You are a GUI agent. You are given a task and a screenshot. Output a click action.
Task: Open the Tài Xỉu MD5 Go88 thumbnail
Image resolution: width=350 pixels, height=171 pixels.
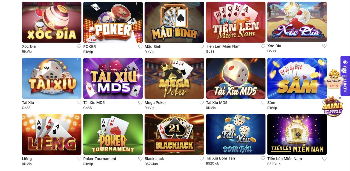click(113, 78)
